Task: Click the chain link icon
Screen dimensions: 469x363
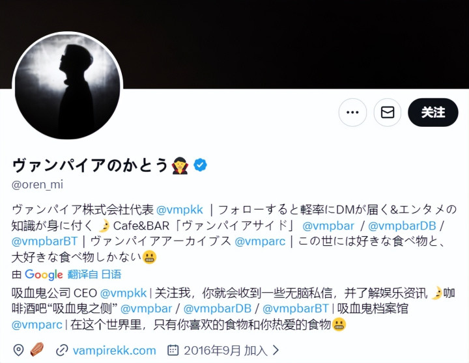Action: click(62, 350)
